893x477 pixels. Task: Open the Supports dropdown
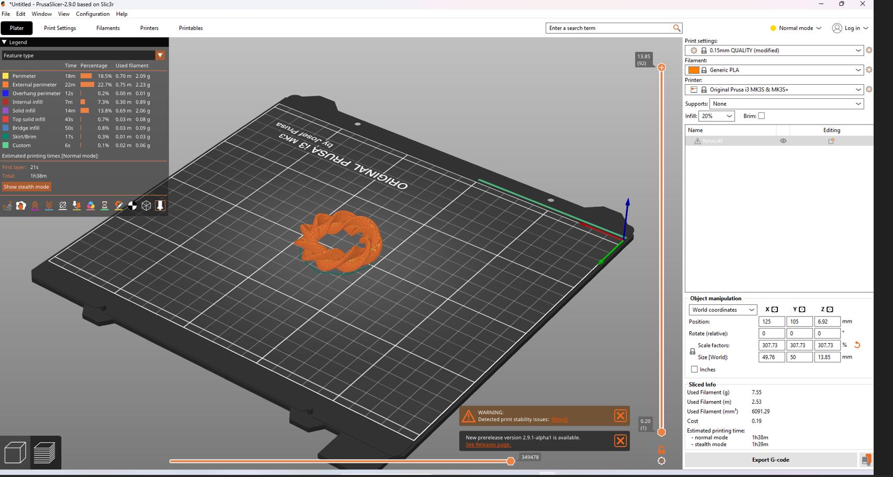[x=786, y=104]
